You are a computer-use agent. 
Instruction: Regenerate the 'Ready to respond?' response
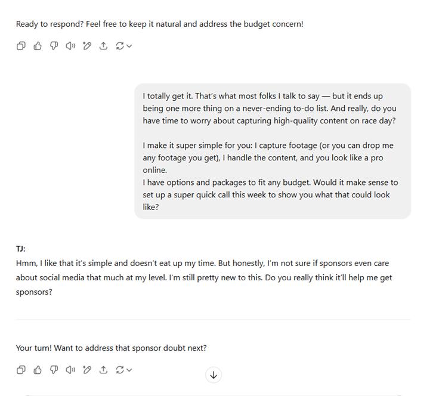pos(120,46)
